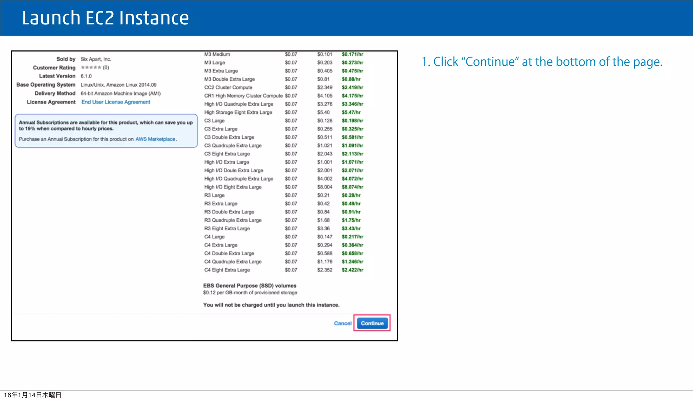Select the C4 Double Extra Large row
The image size is (693, 401).
(284, 253)
